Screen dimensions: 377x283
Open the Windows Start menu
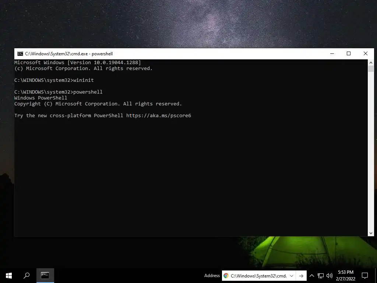9,276
